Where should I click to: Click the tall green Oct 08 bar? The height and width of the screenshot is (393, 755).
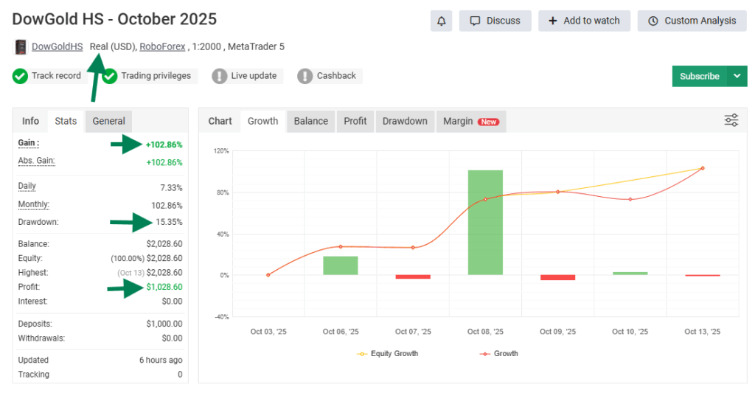[x=485, y=222]
